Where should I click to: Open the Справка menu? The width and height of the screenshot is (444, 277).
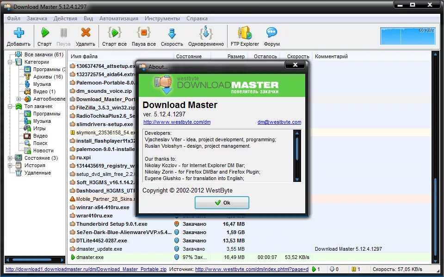pos(197,18)
